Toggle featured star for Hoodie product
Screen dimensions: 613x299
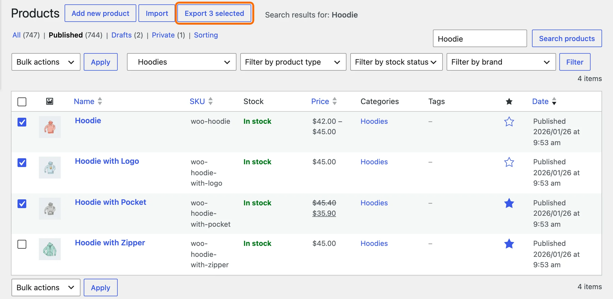509,122
